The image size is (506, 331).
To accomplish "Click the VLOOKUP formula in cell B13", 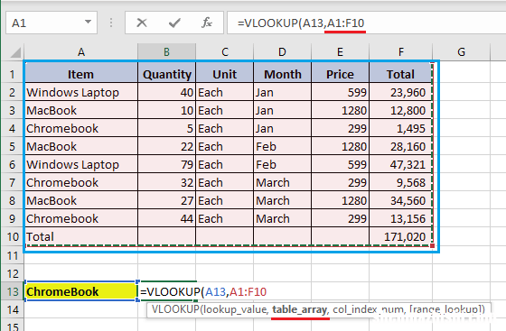I will tap(203, 291).
